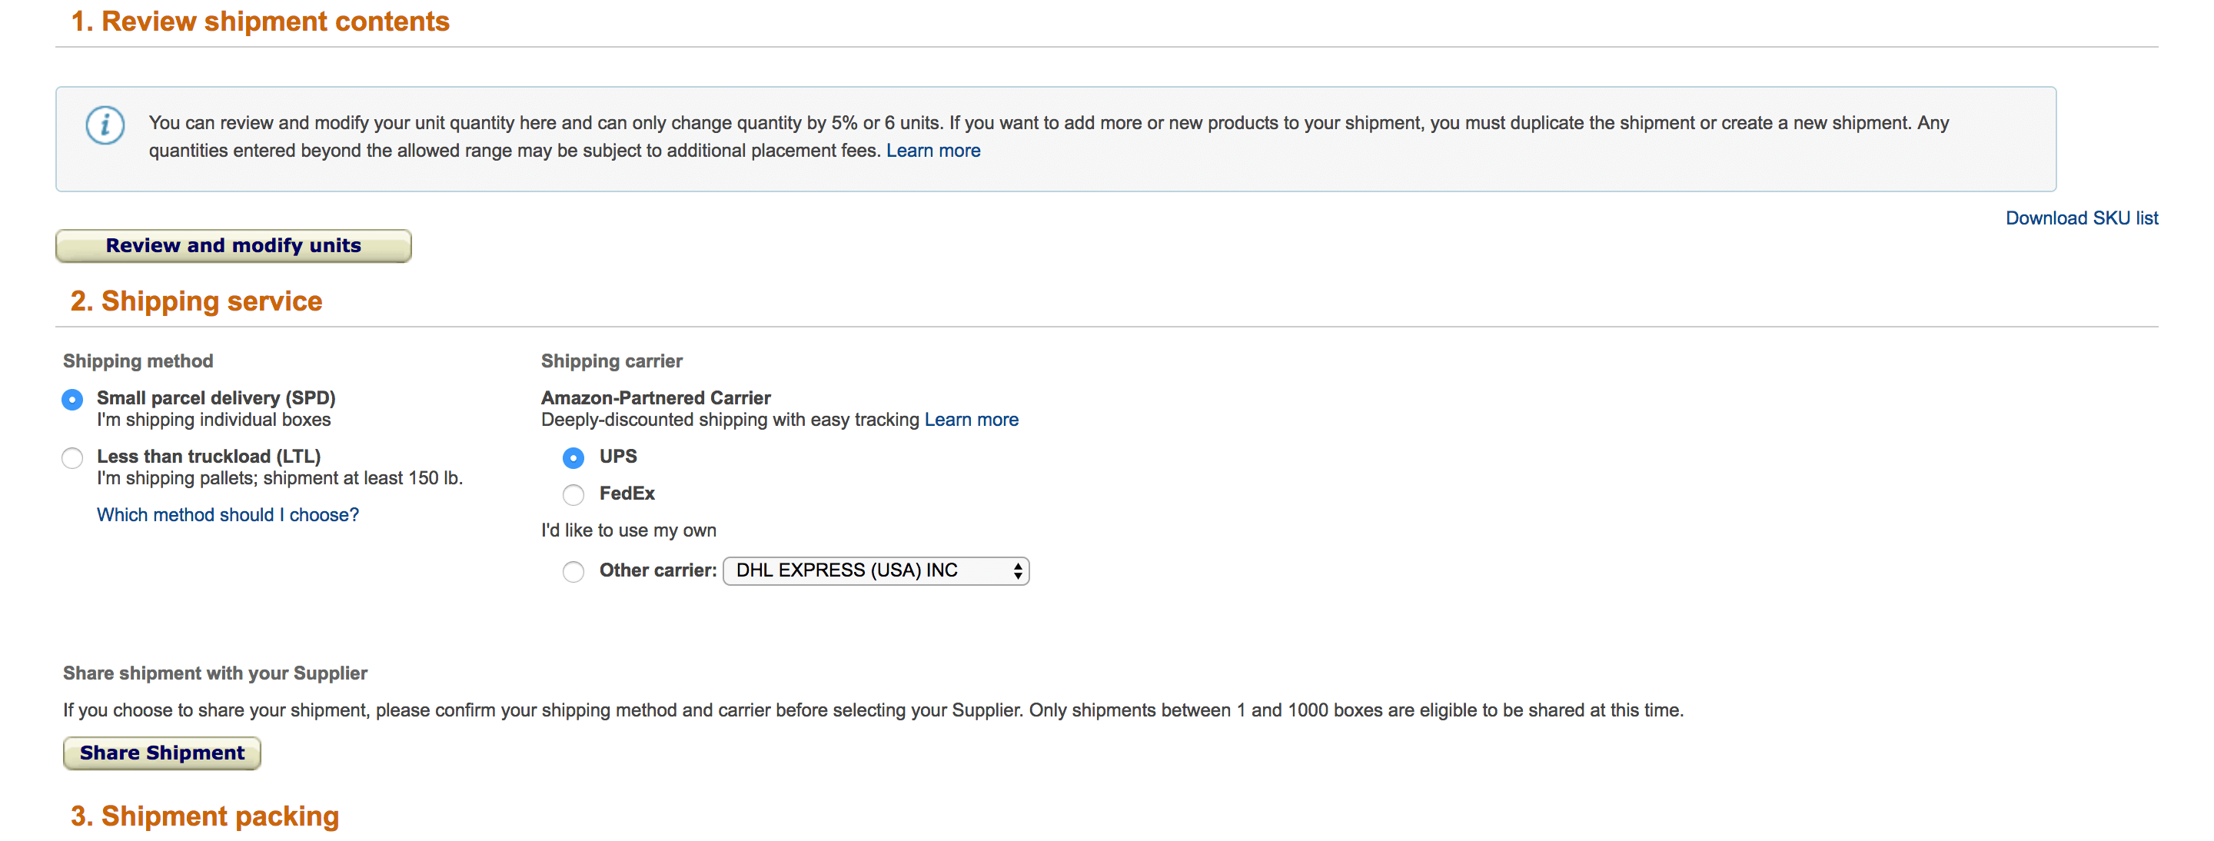
Task: Enable the Other carrier radio option
Action: pyautogui.click(x=573, y=571)
